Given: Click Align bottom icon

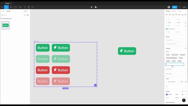Looking at the screenshot, I should [x=182, y=14].
